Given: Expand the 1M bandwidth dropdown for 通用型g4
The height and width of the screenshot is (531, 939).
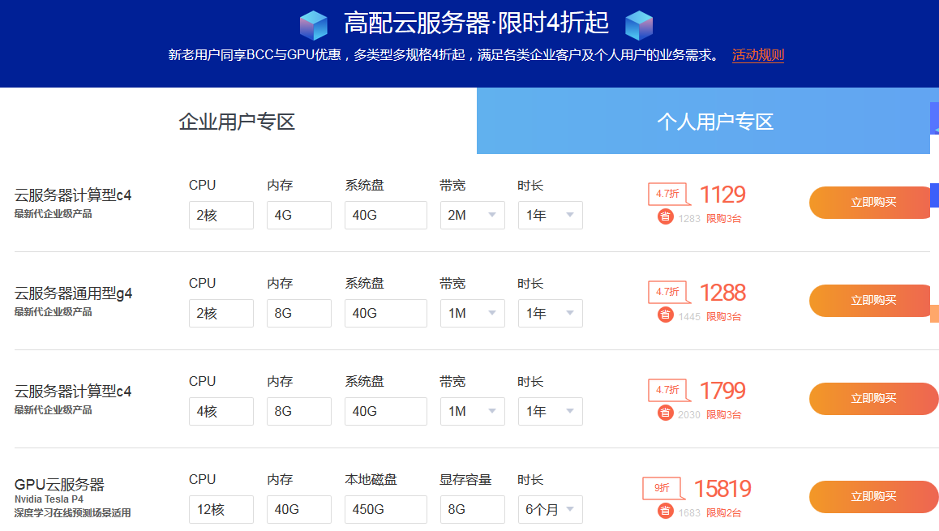Looking at the screenshot, I should 472,314.
